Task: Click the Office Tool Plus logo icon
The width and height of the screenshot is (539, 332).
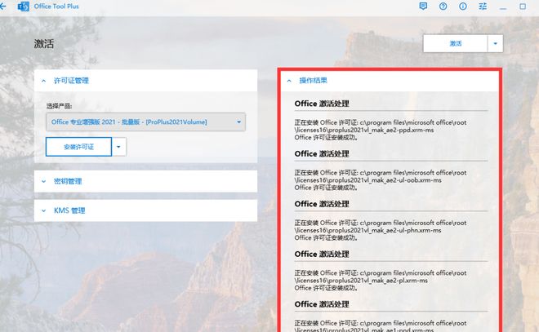Action: pos(24,7)
